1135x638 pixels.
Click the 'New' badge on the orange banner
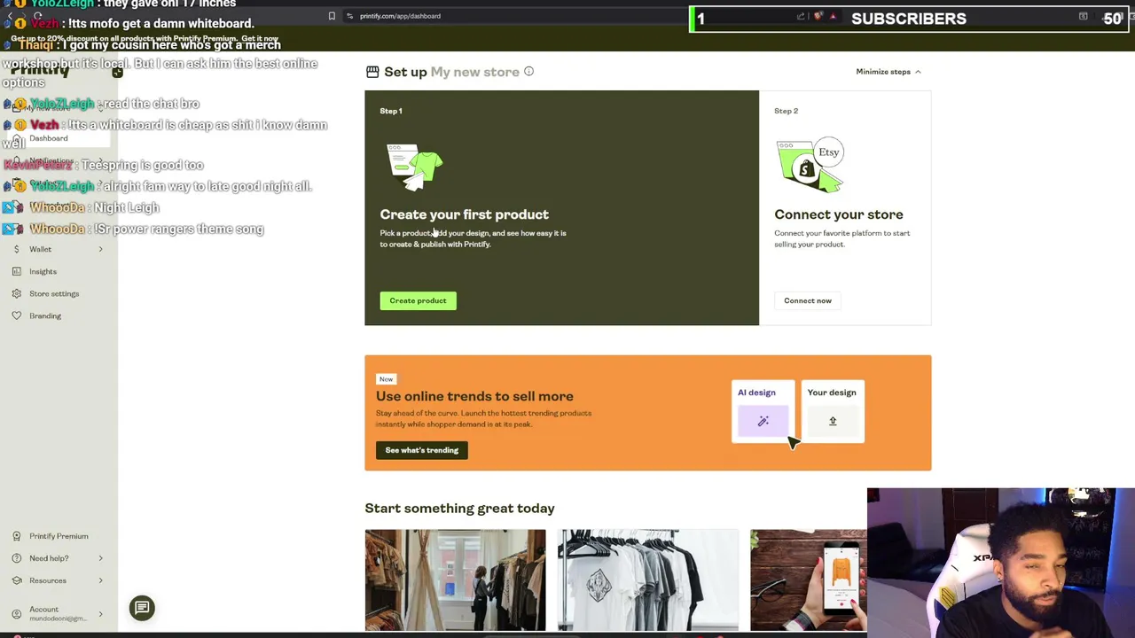(x=386, y=379)
